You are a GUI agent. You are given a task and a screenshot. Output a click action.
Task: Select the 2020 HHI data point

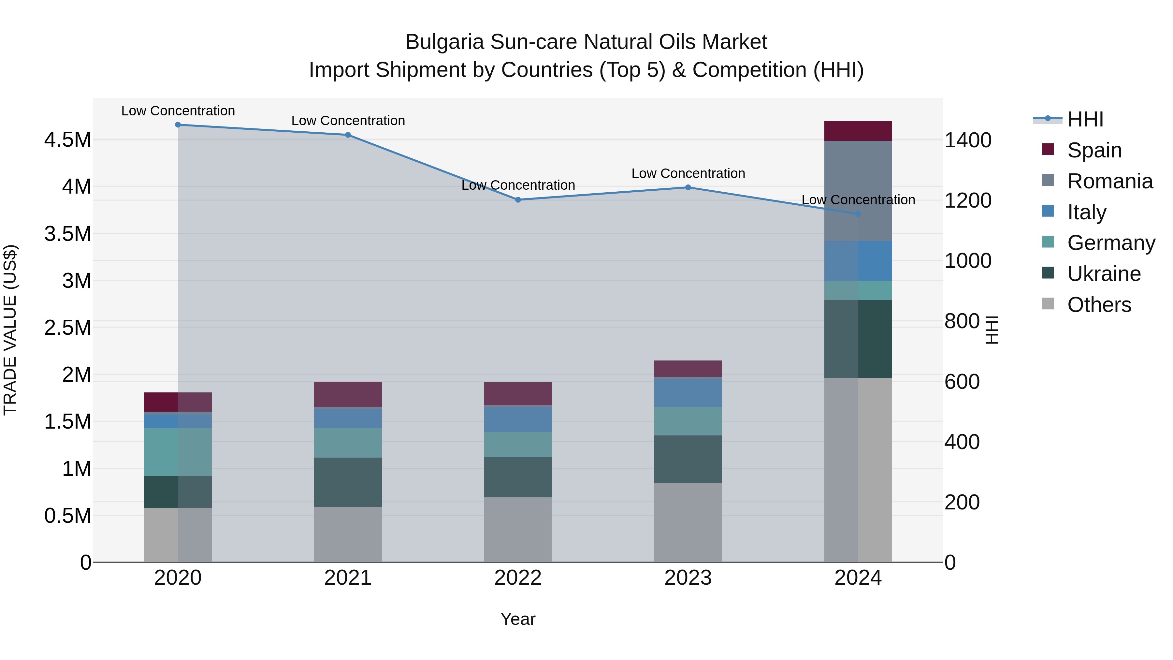pyautogui.click(x=178, y=125)
